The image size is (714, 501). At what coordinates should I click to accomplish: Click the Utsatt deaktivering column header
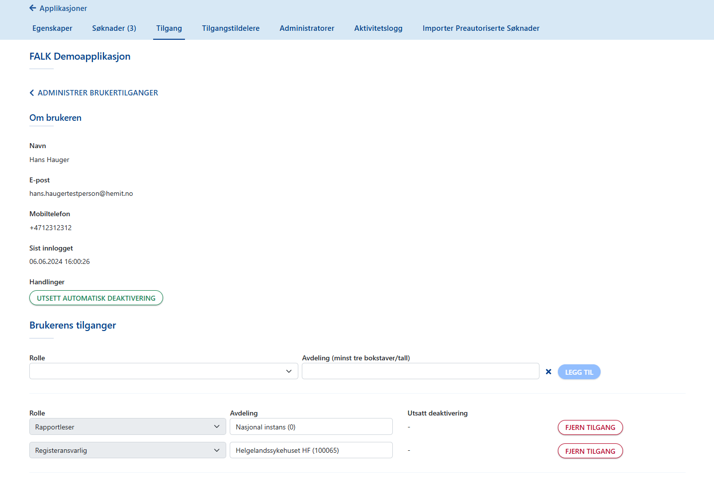438,413
